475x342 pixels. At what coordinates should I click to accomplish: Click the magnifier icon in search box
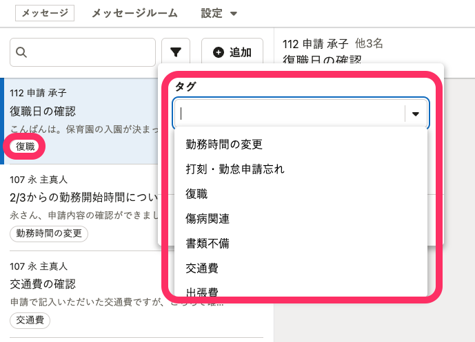(x=21, y=52)
